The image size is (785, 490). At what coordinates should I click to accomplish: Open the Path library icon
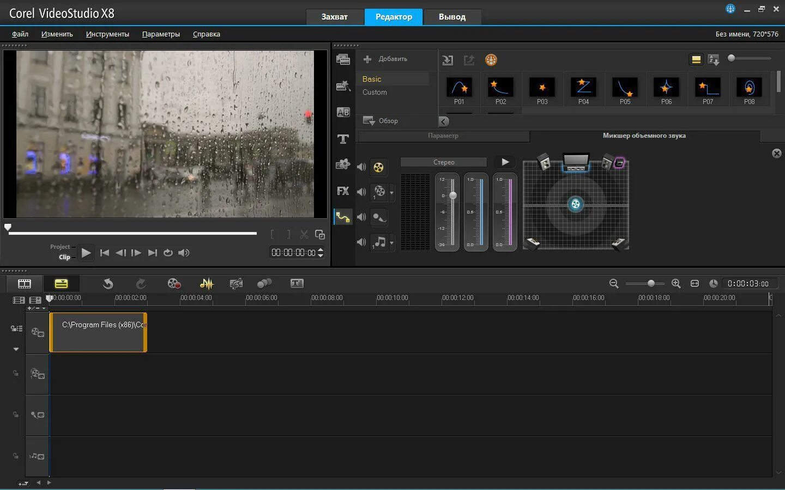(343, 217)
